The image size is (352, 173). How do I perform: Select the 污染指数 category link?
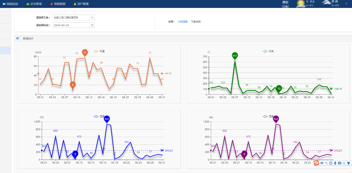[183, 22]
